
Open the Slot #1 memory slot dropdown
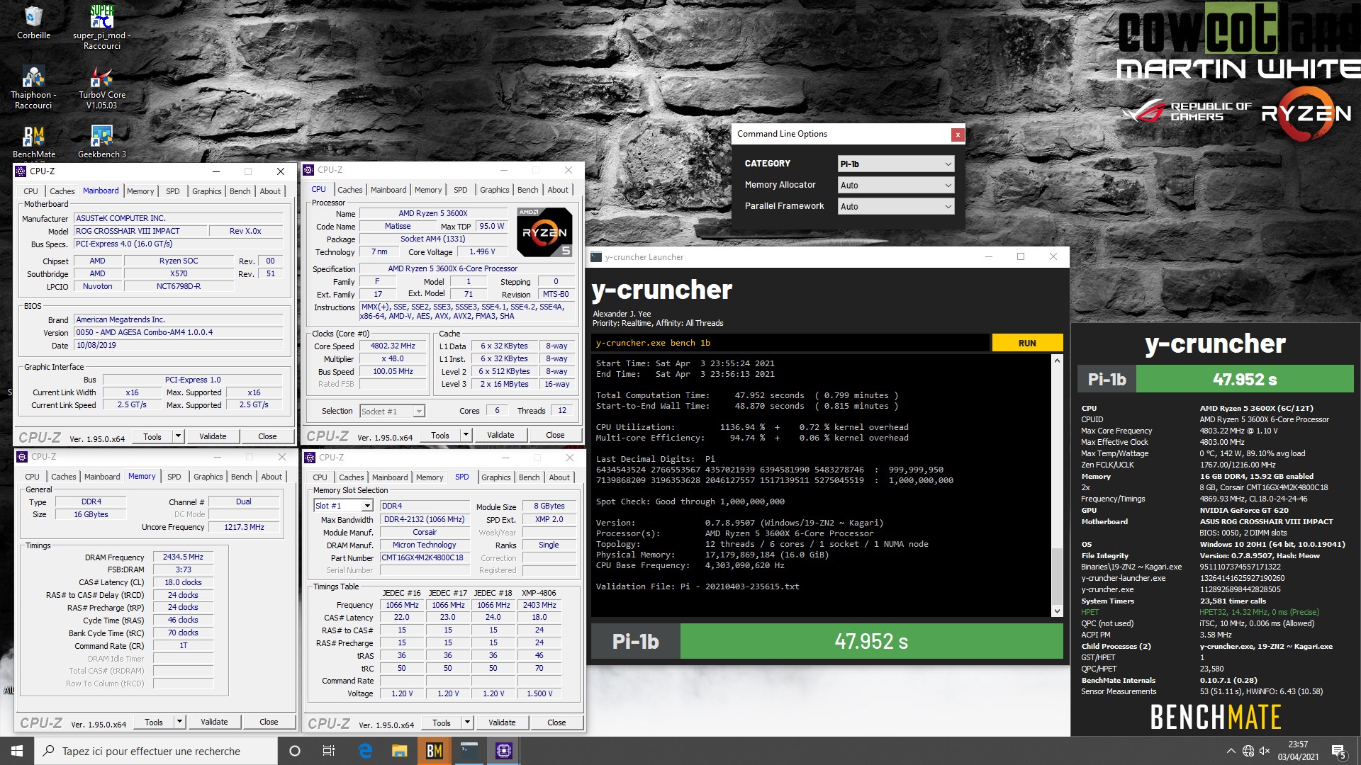pyautogui.click(x=343, y=506)
